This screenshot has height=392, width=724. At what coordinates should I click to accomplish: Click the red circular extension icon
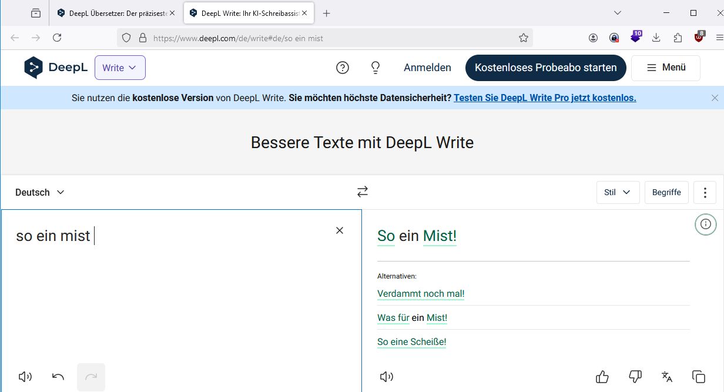pos(614,38)
